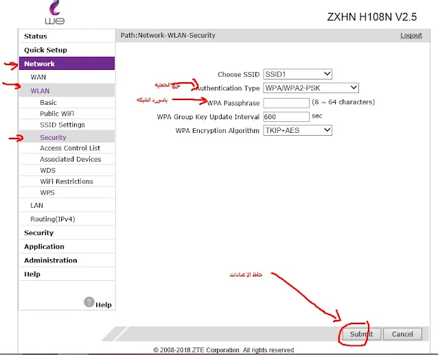The width and height of the screenshot is (438, 355).
Task: Open the WAN submenu
Action: point(67,77)
